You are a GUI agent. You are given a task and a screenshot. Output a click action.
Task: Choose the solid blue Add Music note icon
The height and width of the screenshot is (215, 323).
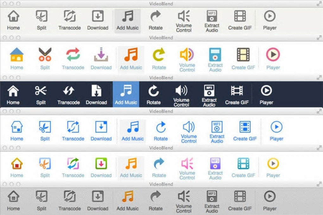(x=133, y=127)
